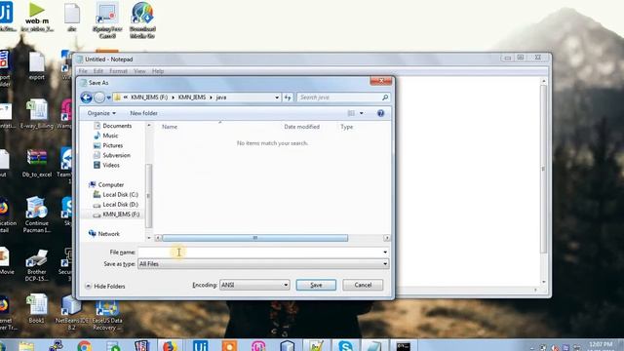Select Pictures in navigation pane

click(x=108, y=145)
